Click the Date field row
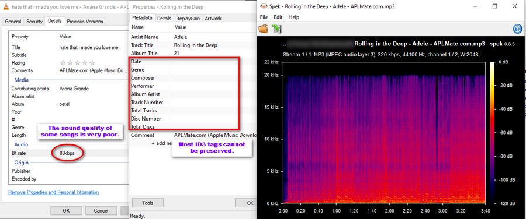526x219 pixels. [x=193, y=62]
